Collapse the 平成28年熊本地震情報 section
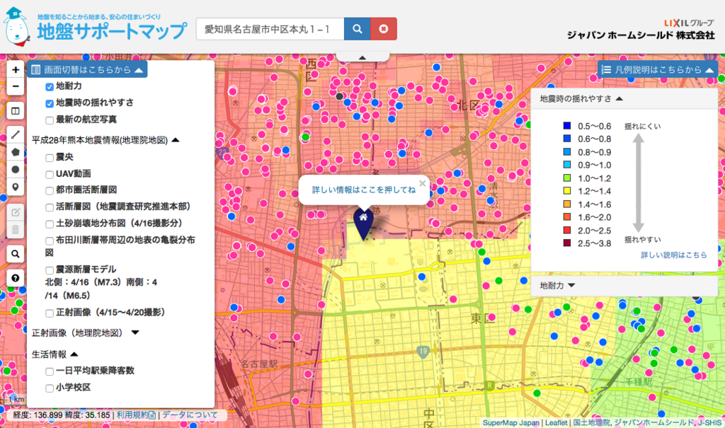The image size is (725, 428). [176, 140]
